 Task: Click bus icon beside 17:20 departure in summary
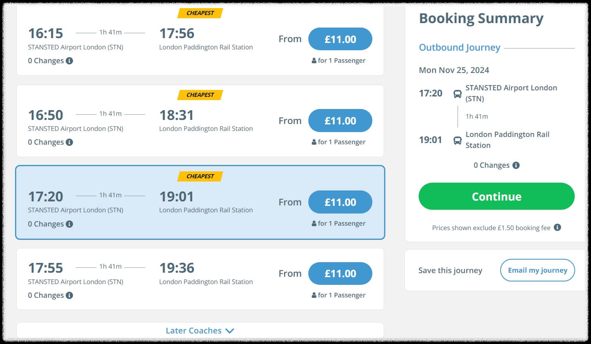point(457,94)
